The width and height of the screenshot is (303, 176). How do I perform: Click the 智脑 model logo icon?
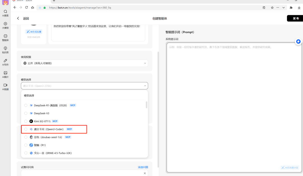31,145
